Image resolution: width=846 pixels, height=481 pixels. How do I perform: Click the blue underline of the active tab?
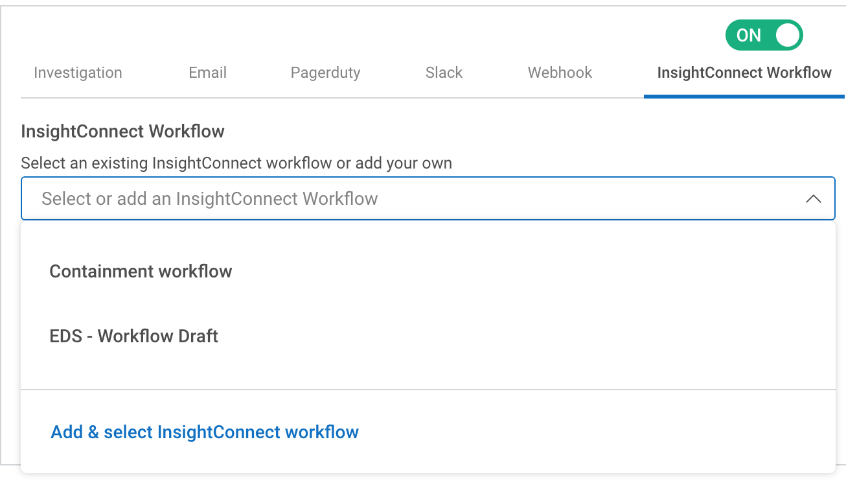tap(744, 97)
